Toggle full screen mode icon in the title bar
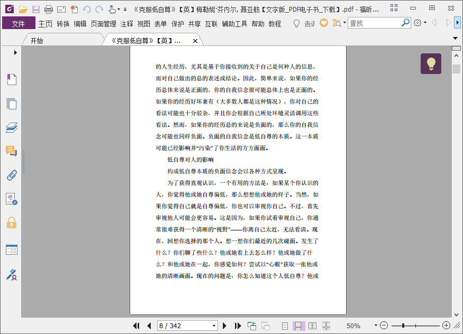 pos(394,8)
